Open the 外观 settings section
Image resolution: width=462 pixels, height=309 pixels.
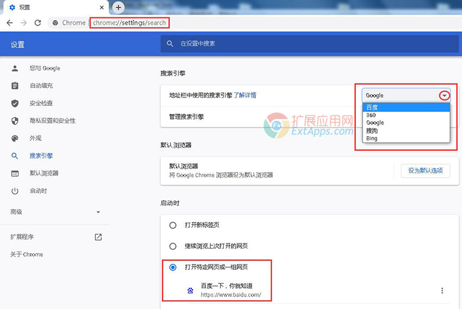pos(36,138)
